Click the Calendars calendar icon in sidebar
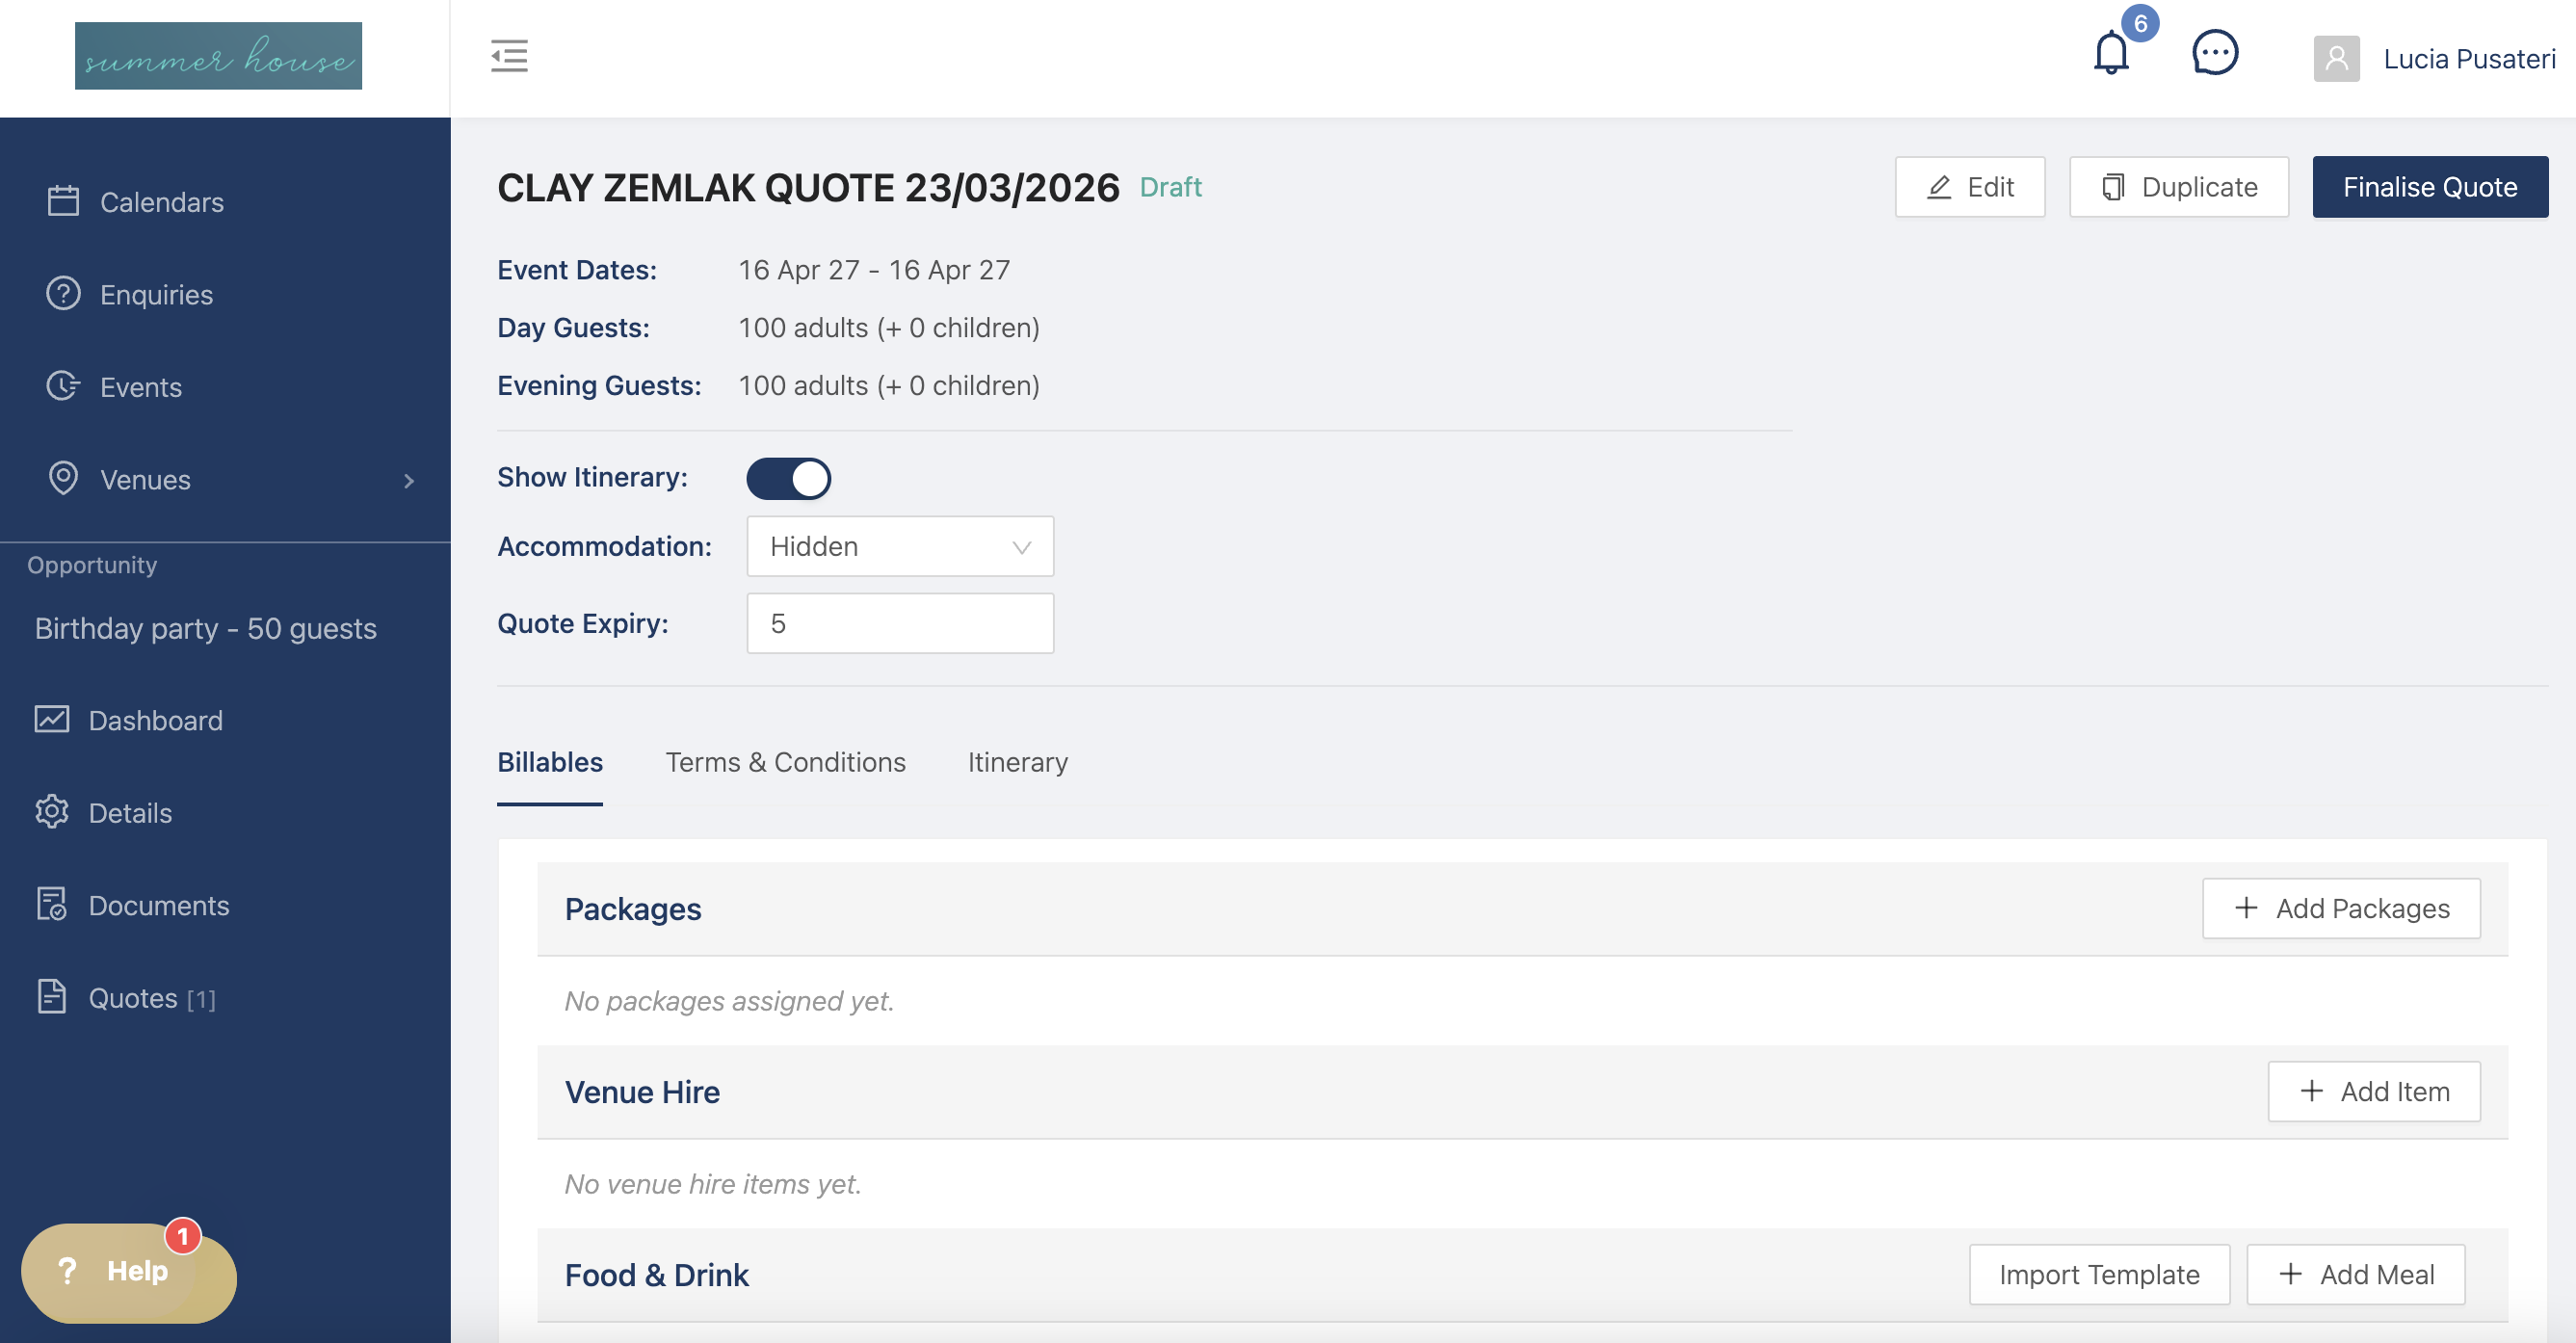2576x1343 pixels. [x=63, y=201]
